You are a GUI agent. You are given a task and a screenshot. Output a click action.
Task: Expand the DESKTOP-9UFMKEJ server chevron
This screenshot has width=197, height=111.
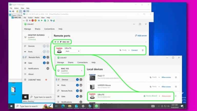pyautogui.click(x=48, y=37)
